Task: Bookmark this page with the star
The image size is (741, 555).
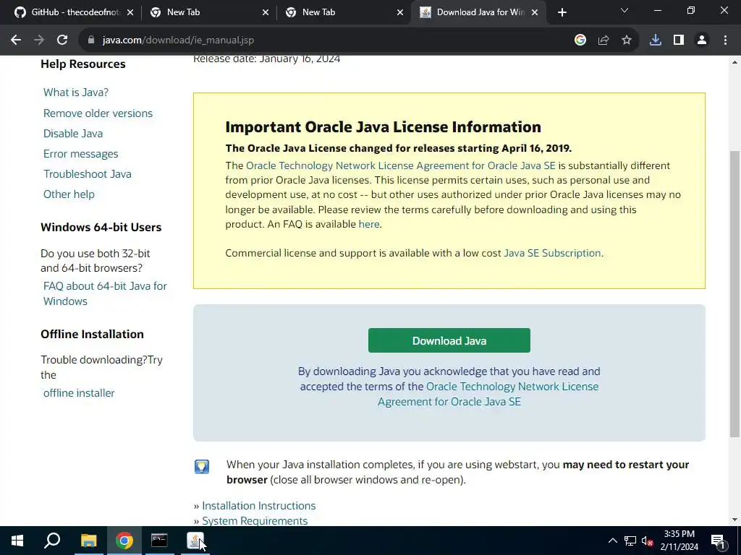Action: click(627, 40)
